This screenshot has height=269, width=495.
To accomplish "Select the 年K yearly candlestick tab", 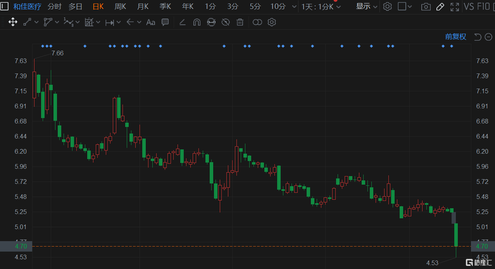I will [x=188, y=7].
